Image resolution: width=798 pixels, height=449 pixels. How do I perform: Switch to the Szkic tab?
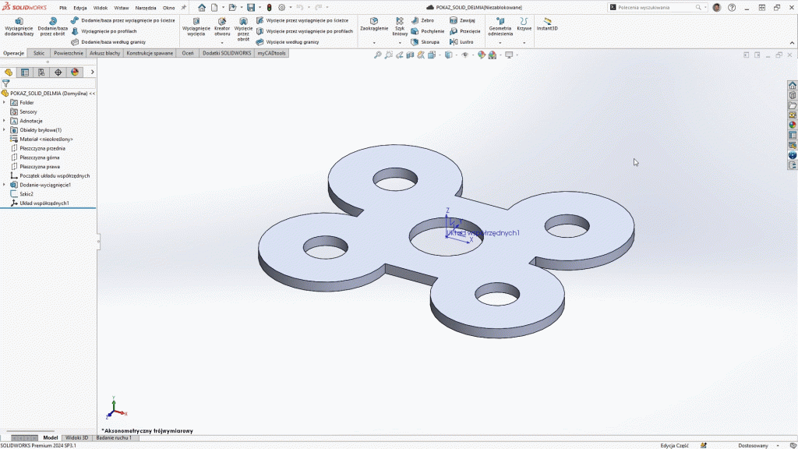pos(39,53)
